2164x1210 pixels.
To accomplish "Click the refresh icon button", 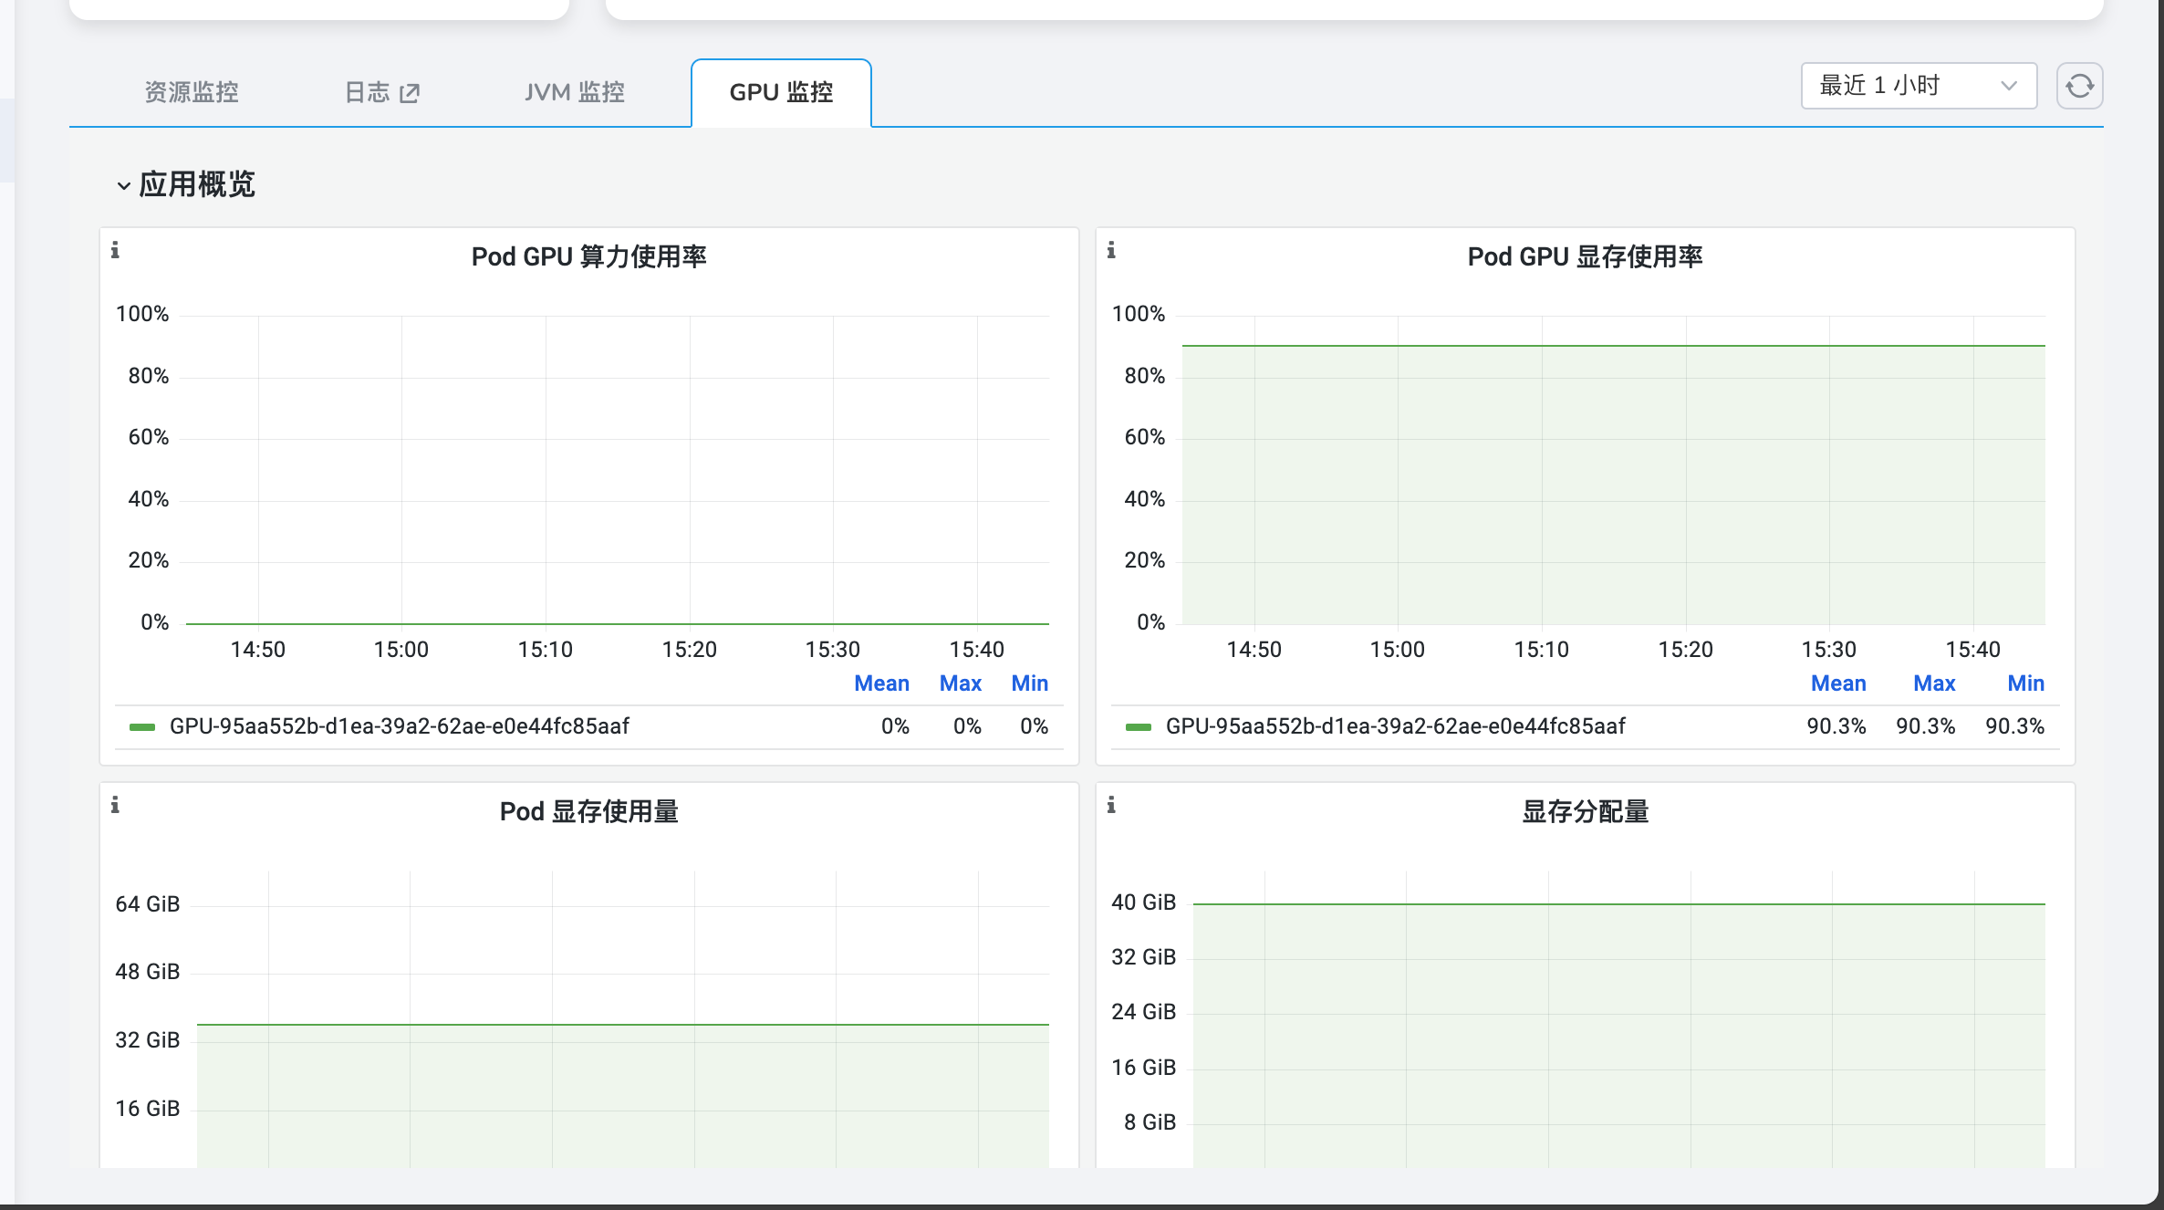I will pos(2079,87).
